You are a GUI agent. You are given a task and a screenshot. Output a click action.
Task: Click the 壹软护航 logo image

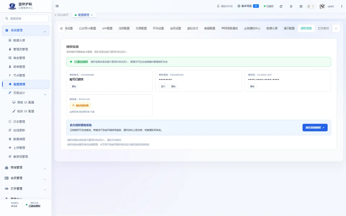12,6
